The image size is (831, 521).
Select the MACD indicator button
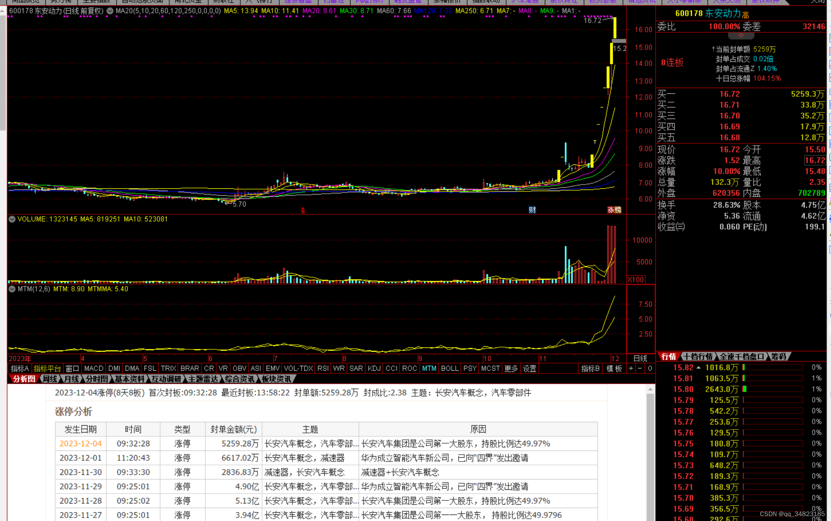[94, 368]
